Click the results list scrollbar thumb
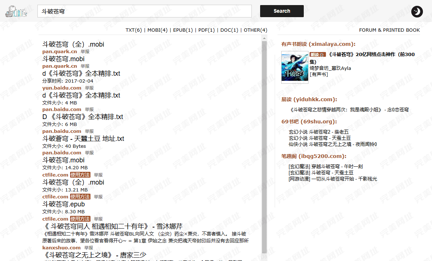The width and height of the screenshot is (432, 261). tap(264, 147)
